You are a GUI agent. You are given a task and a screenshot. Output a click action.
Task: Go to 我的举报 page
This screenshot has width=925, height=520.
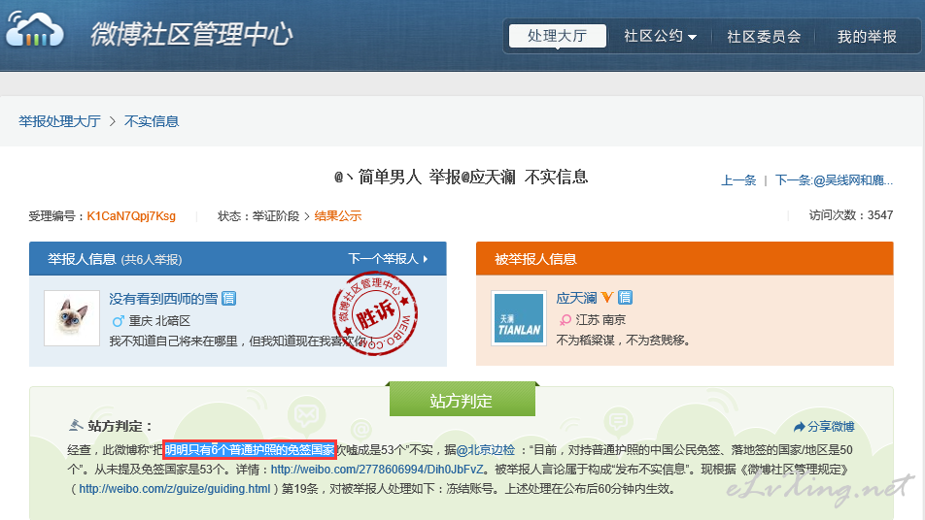(x=867, y=37)
